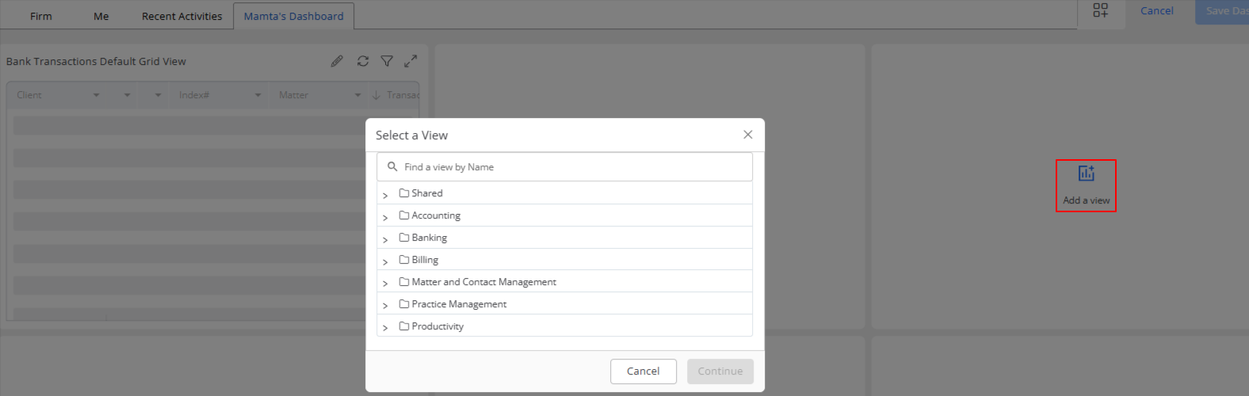Screen dimensions: 1249x396
Task: Open the Recent Activities tab
Action: pyautogui.click(x=181, y=16)
